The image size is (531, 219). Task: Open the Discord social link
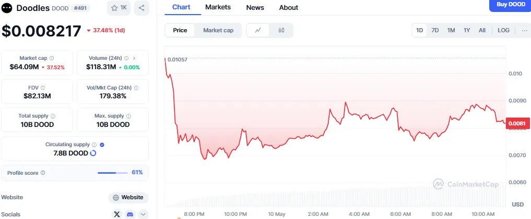[129, 214]
